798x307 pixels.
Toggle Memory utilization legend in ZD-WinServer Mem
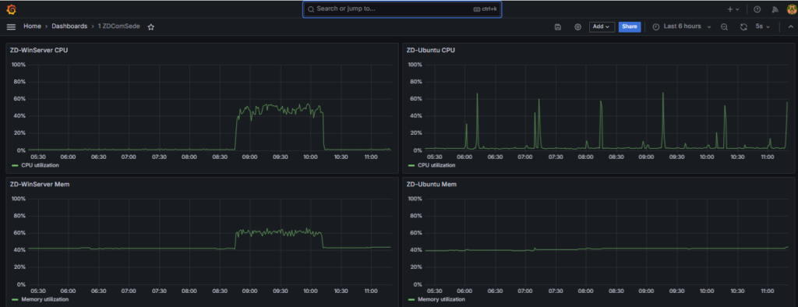coord(44,299)
